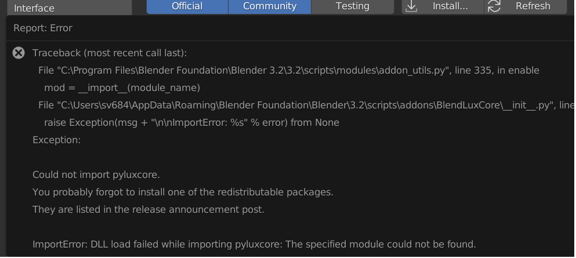Click the red error X icon

(x=19, y=53)
